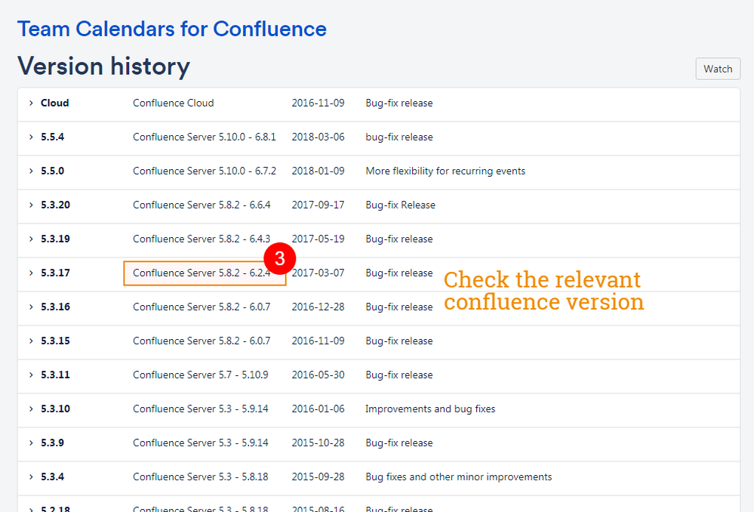The height and width of the screenshot is (512, 754).
Task: Click 'bug-fix release' summary in 5.5.4 row
Action: click(x=399, y=137)
